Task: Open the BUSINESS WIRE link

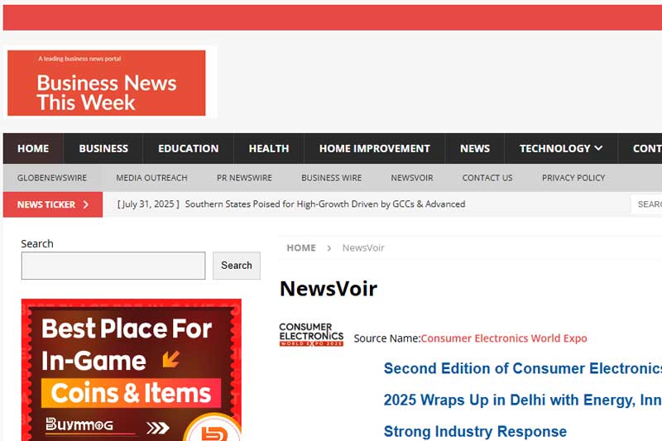Action: tap(332, 178)
